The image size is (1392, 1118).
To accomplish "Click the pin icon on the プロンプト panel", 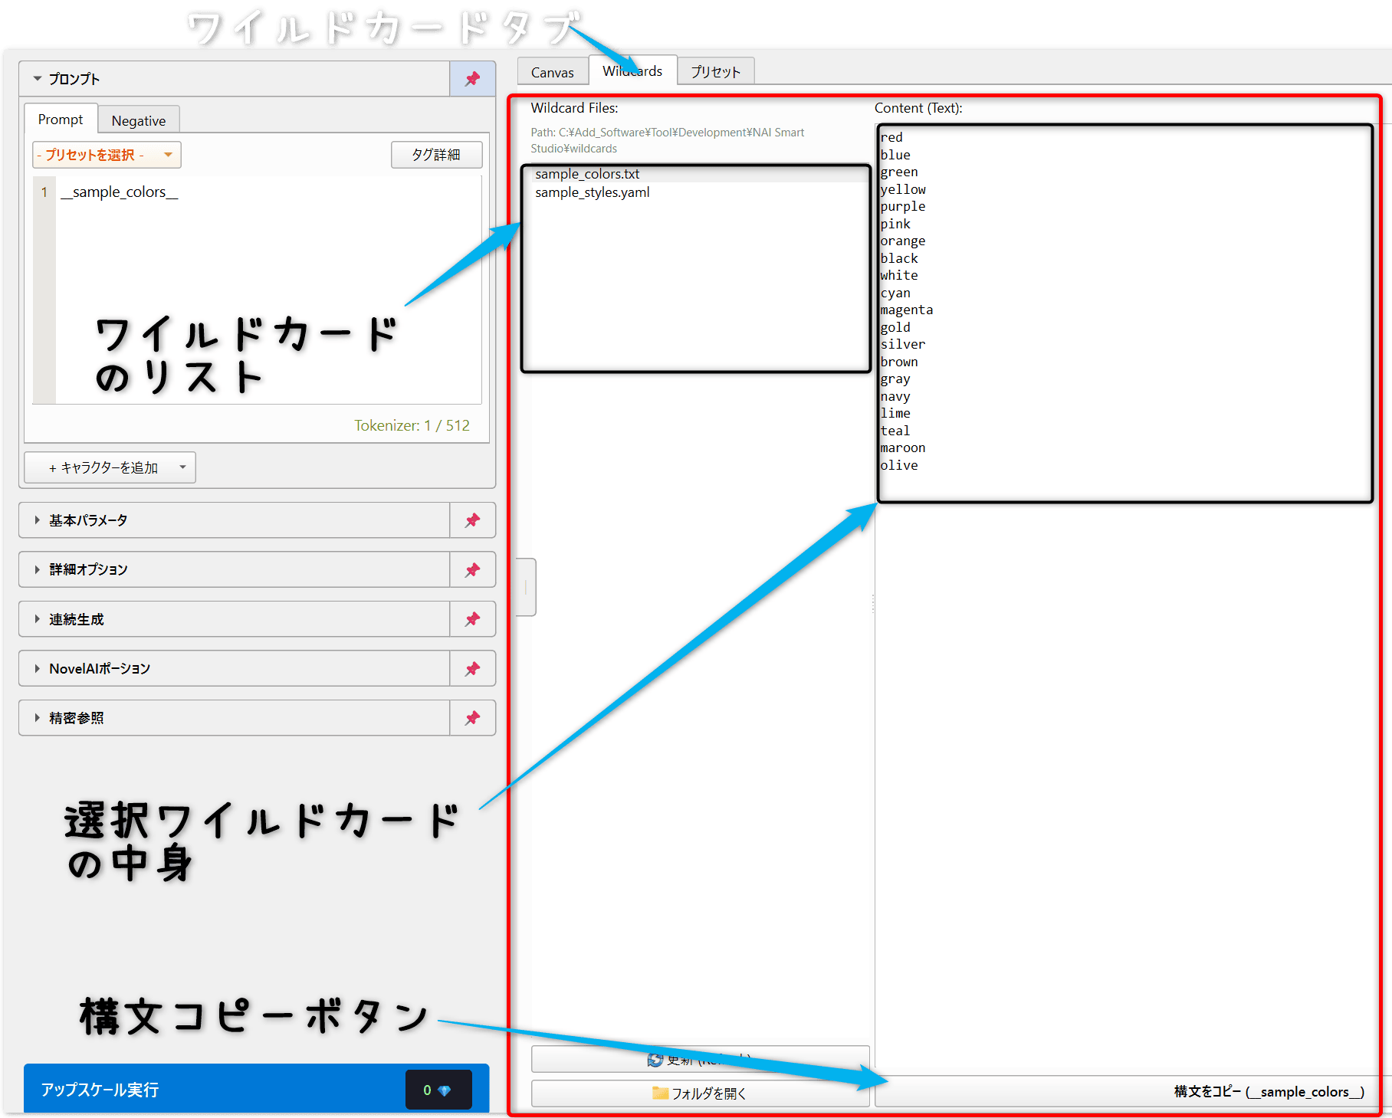I will tap(472, 78).
